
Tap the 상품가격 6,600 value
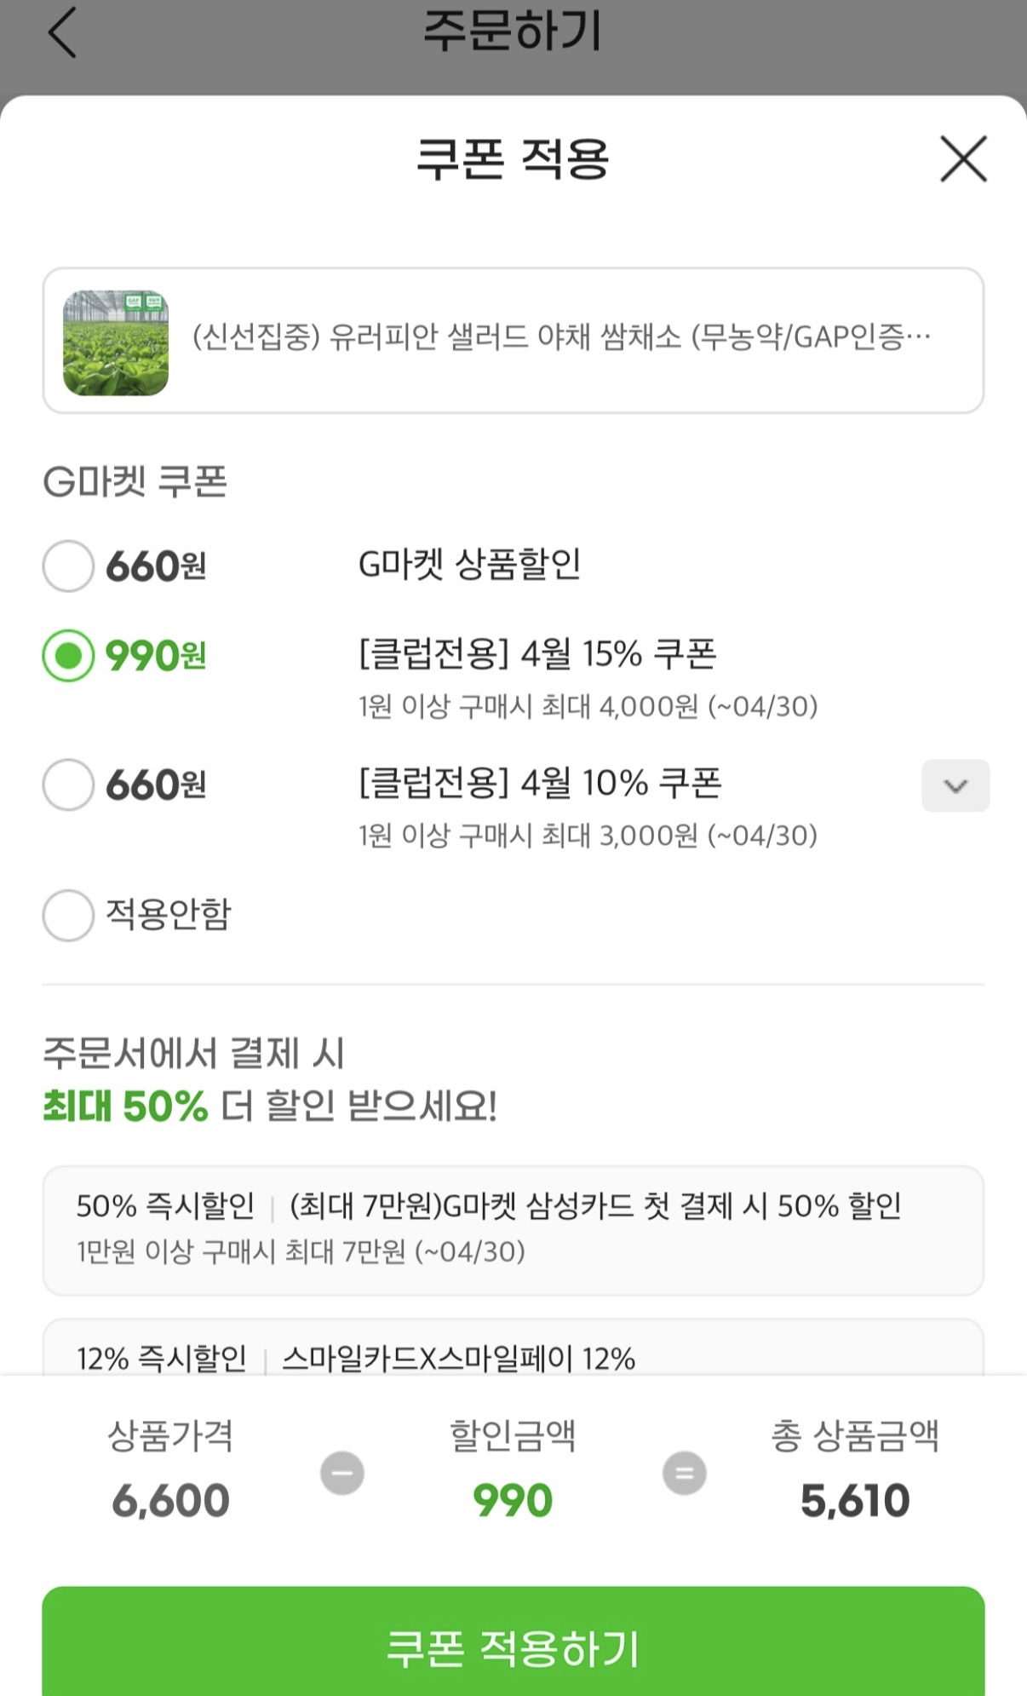pos(170,1500)
